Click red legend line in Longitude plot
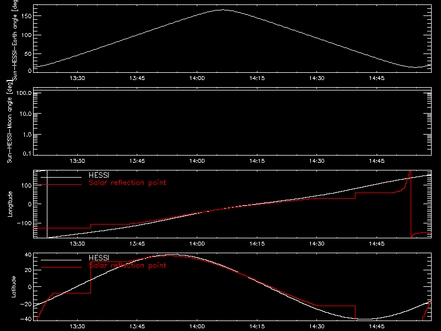This screenshot has width=441, height=331. tap(61, 185)
